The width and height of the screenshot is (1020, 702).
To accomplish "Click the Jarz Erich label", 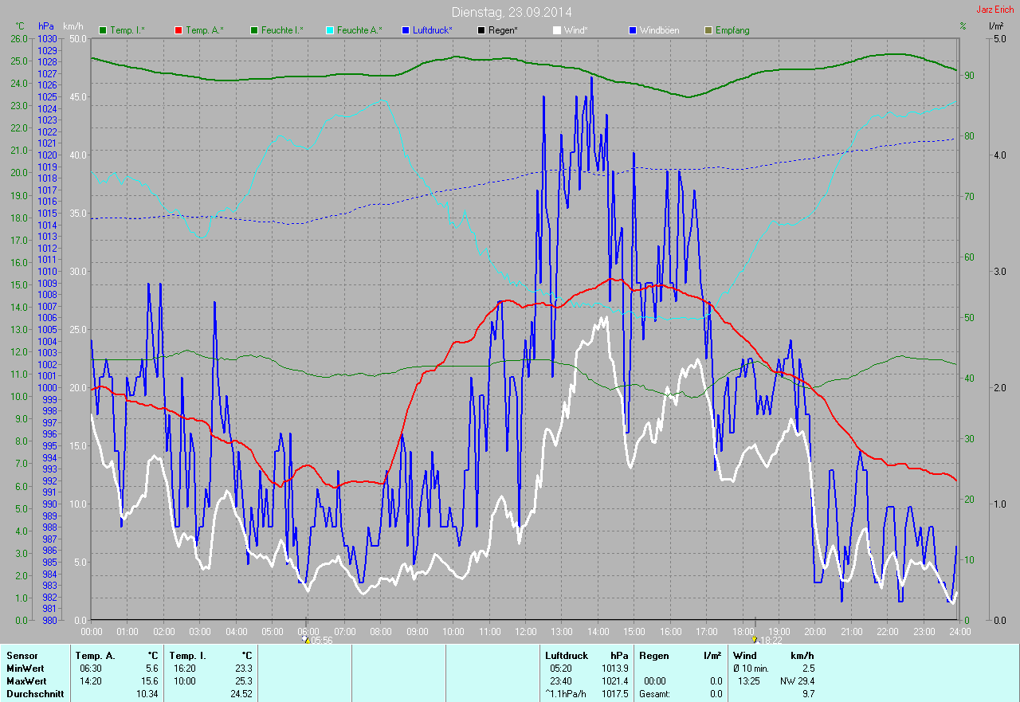I will (995, 10).
